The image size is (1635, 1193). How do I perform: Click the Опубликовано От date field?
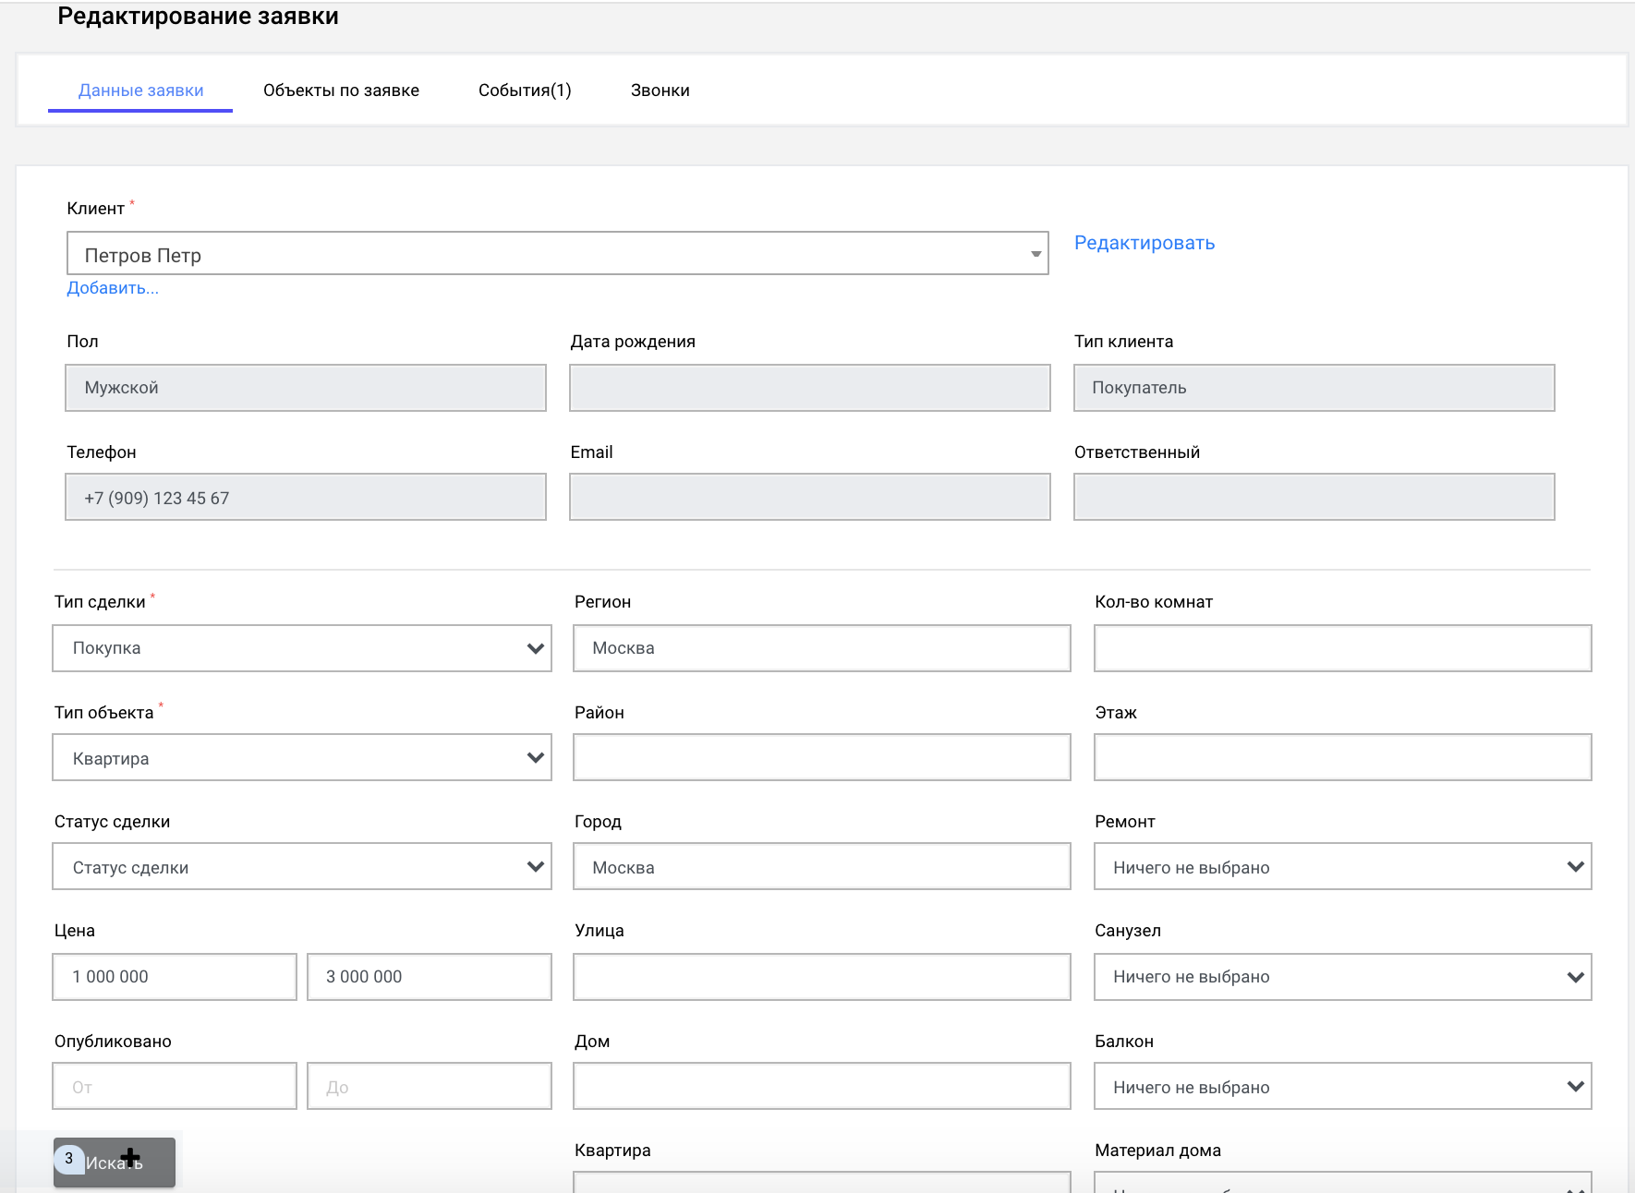point(175,1086)
